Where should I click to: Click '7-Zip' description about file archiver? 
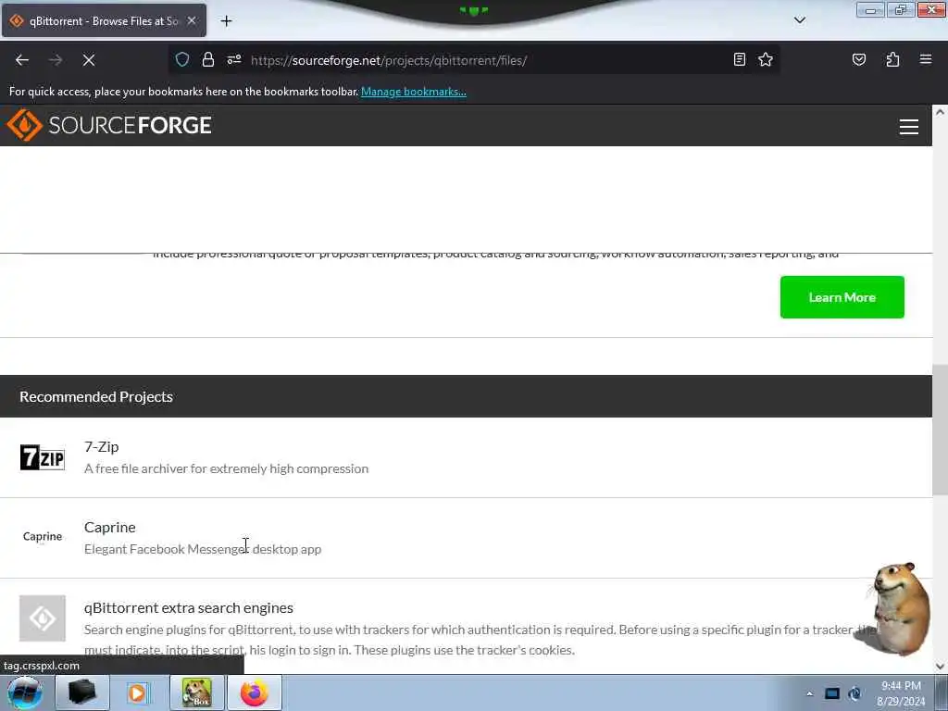[x=226, y=468]
